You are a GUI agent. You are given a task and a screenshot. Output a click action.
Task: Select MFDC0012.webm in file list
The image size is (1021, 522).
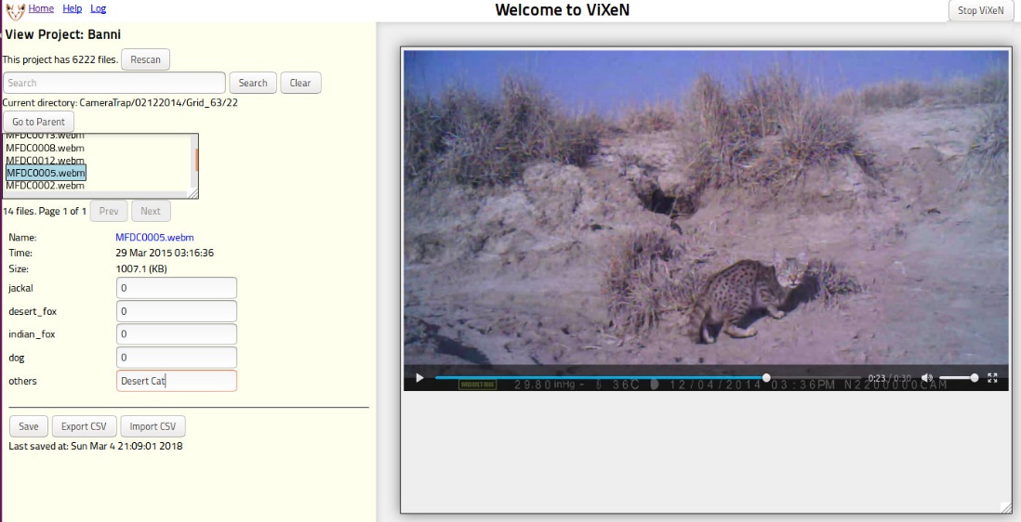pos(45,161)
